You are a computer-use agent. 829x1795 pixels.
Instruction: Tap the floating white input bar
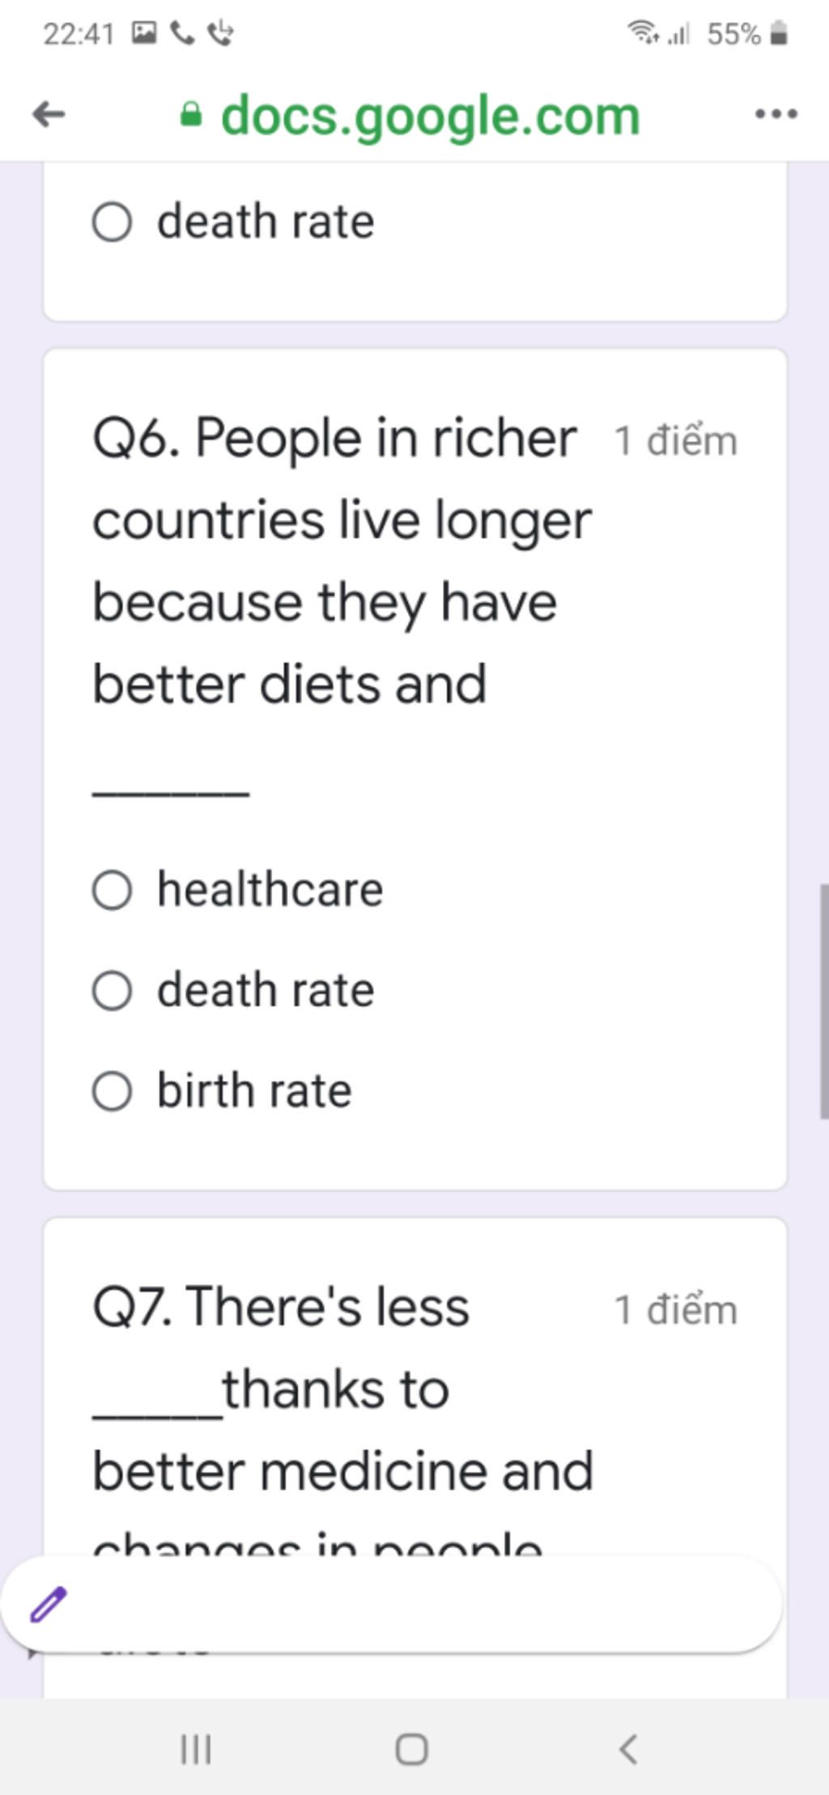point(391,1604)
